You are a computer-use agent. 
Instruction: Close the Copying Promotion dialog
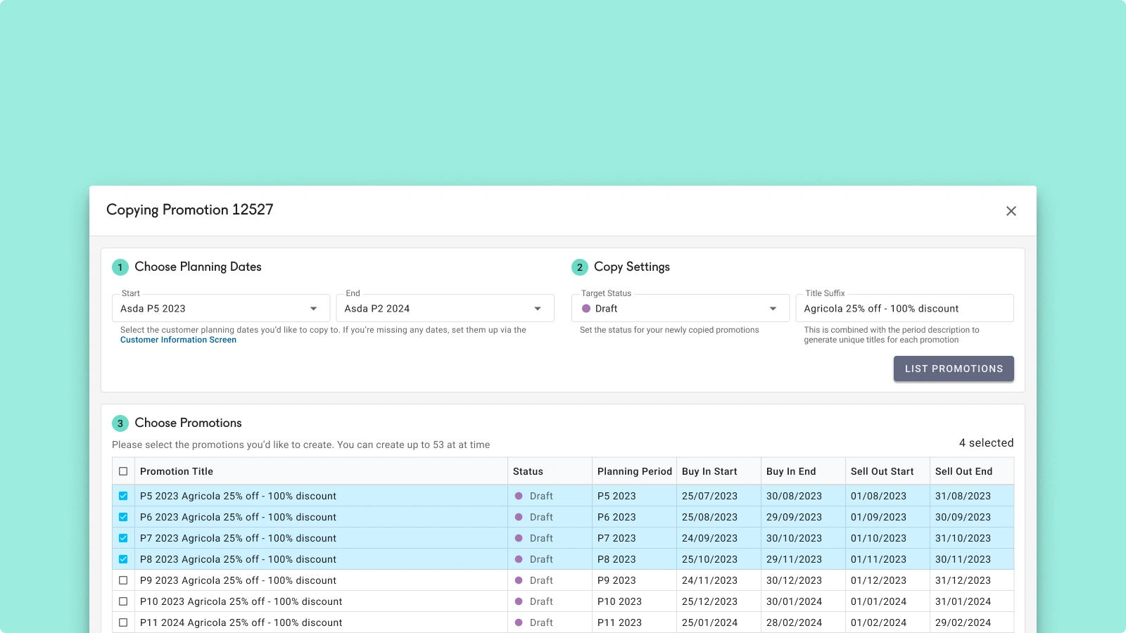pos(1011,211)
